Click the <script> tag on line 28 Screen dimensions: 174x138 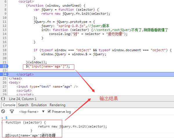coord(24,91)
